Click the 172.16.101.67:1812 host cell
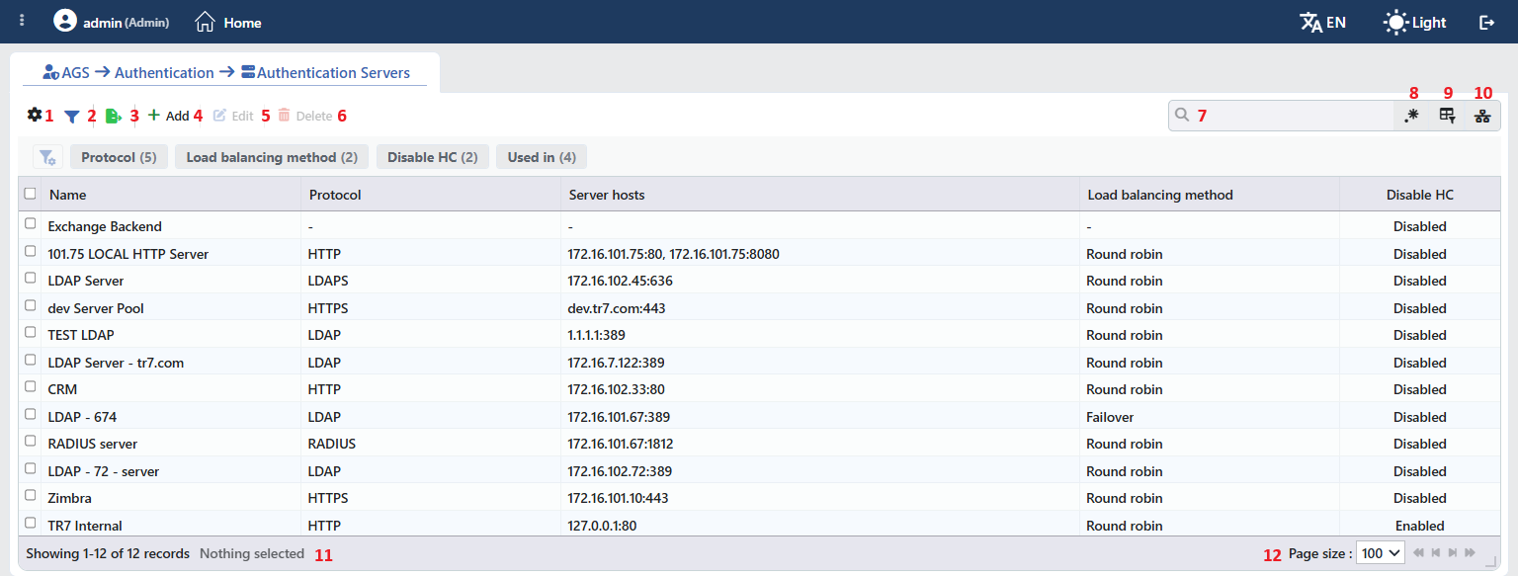Image resolution: width=1518 pixels, height=576 pixels. 621,444
